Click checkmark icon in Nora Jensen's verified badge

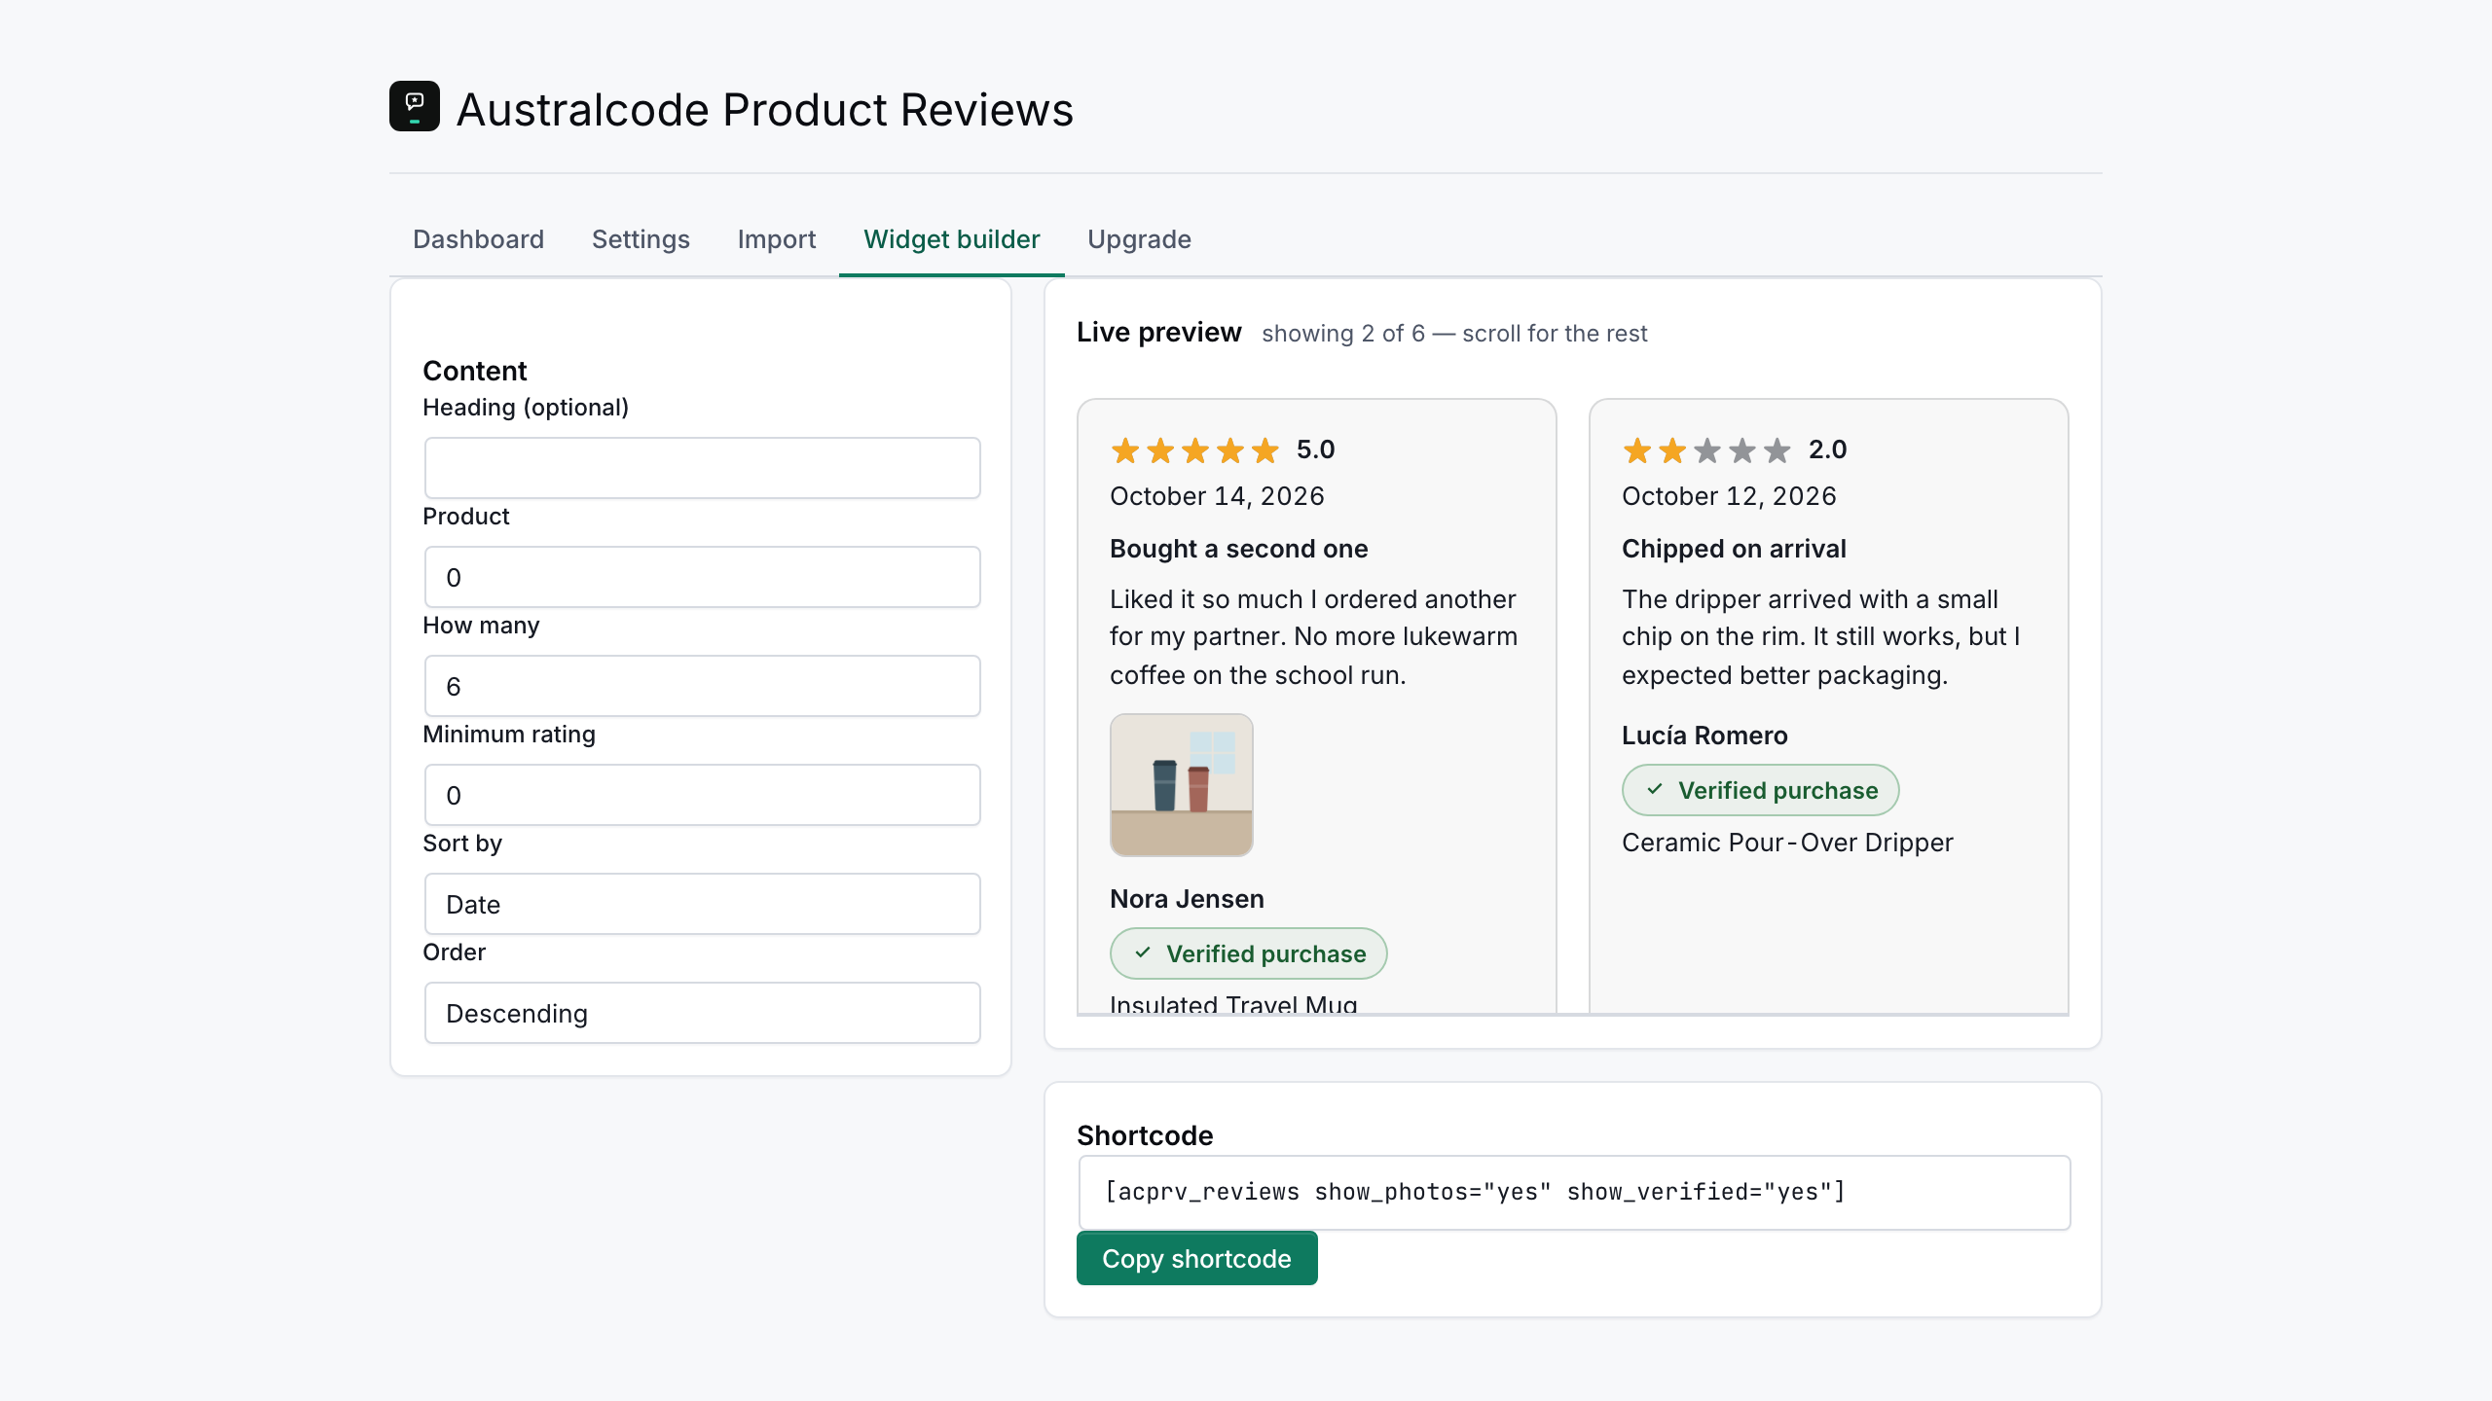point(1143,952)
